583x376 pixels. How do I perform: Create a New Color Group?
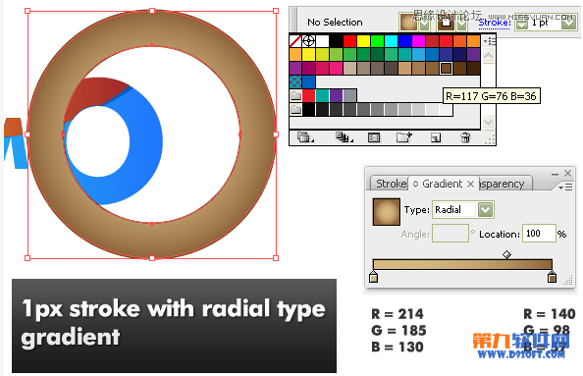(x=404, y=137)
